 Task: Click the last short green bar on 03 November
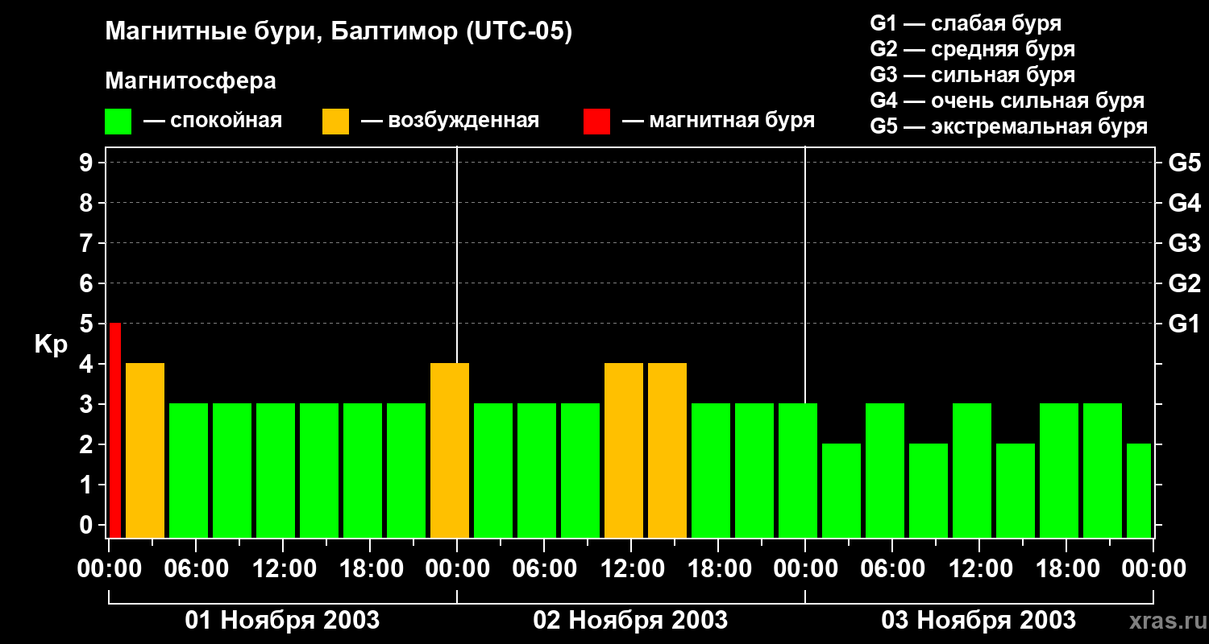tap(1138, 490)
